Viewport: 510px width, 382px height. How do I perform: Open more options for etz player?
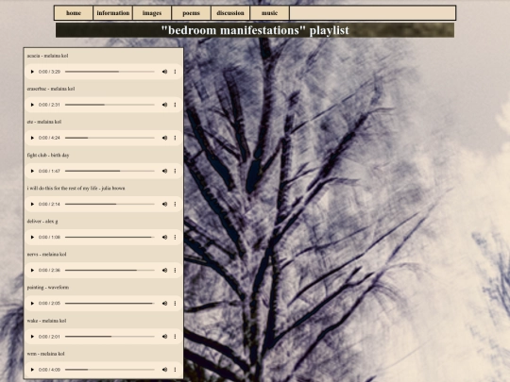point(175,138)
